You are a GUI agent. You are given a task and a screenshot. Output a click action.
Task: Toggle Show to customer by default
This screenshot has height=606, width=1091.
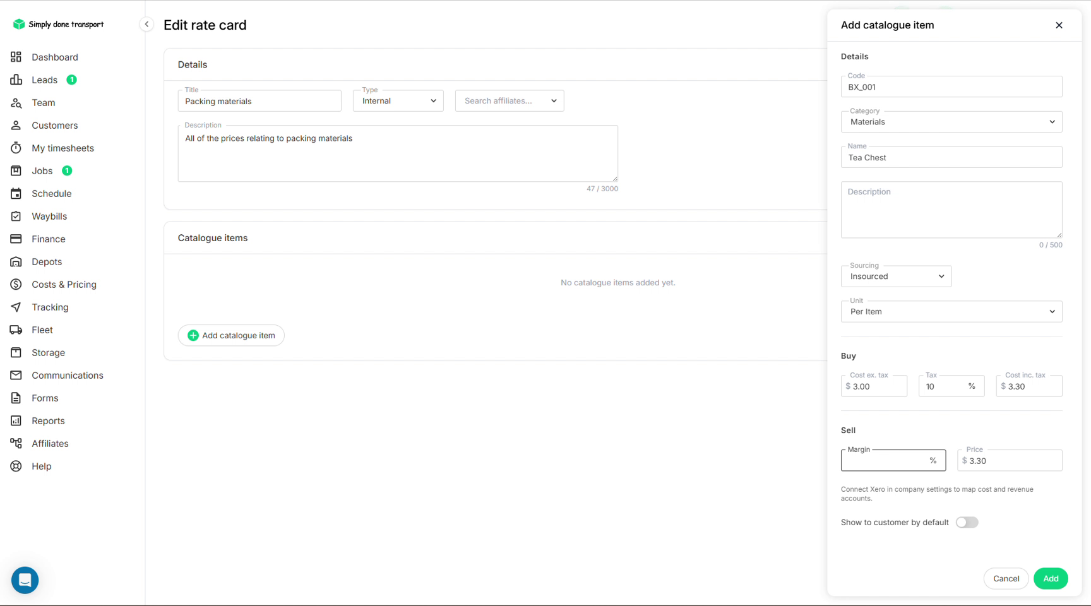tap(967, 522)
